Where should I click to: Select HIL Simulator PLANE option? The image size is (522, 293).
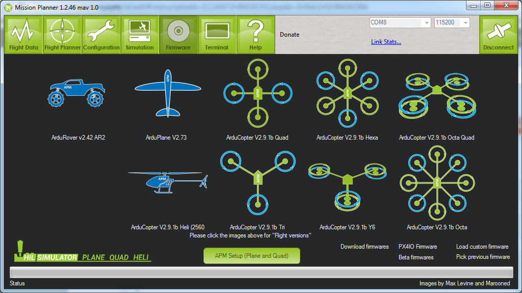pos(94,257)
